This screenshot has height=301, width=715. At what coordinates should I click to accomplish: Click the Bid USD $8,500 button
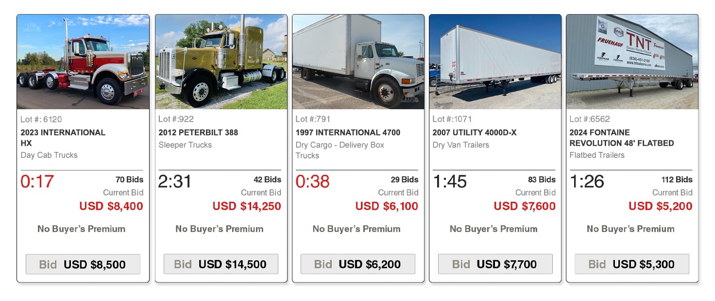tap(83, 264)
